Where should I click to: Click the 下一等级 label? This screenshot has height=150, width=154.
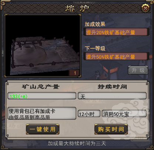pyautogui.click(x=95, y=48)
